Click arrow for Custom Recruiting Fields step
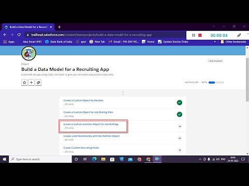 point(179,150)
